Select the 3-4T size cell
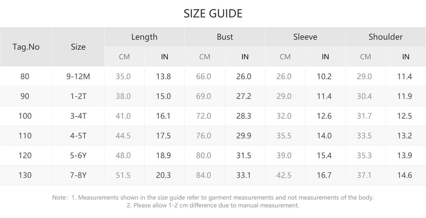 pyautogui.click(x=78, y=116)
